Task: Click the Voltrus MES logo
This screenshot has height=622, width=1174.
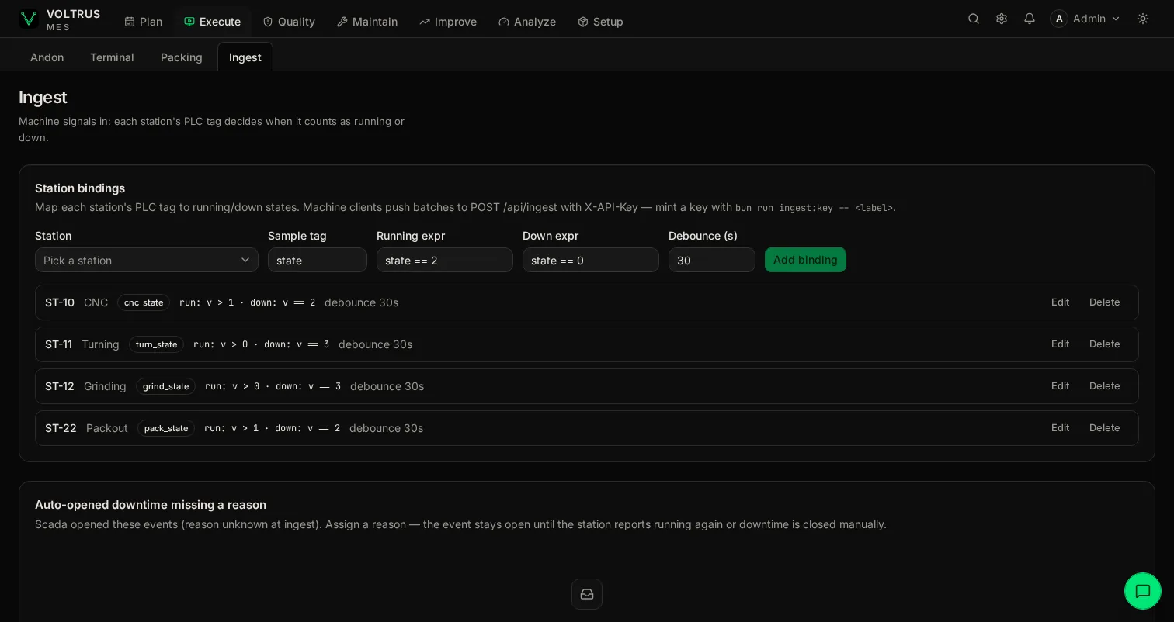Action: [60, 19]
